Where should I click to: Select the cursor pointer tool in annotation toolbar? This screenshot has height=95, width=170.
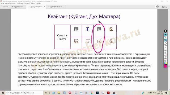coord(165,37)
